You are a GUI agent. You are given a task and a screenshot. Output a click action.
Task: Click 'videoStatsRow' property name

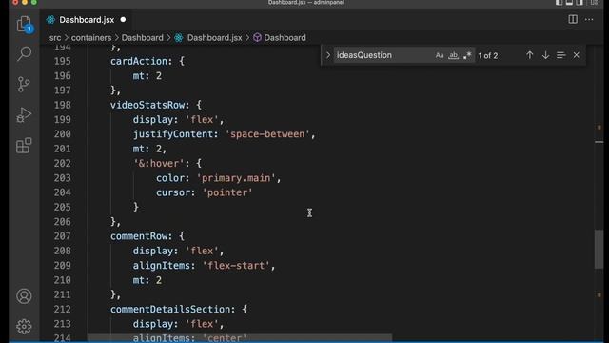click(x=147, y=105)
